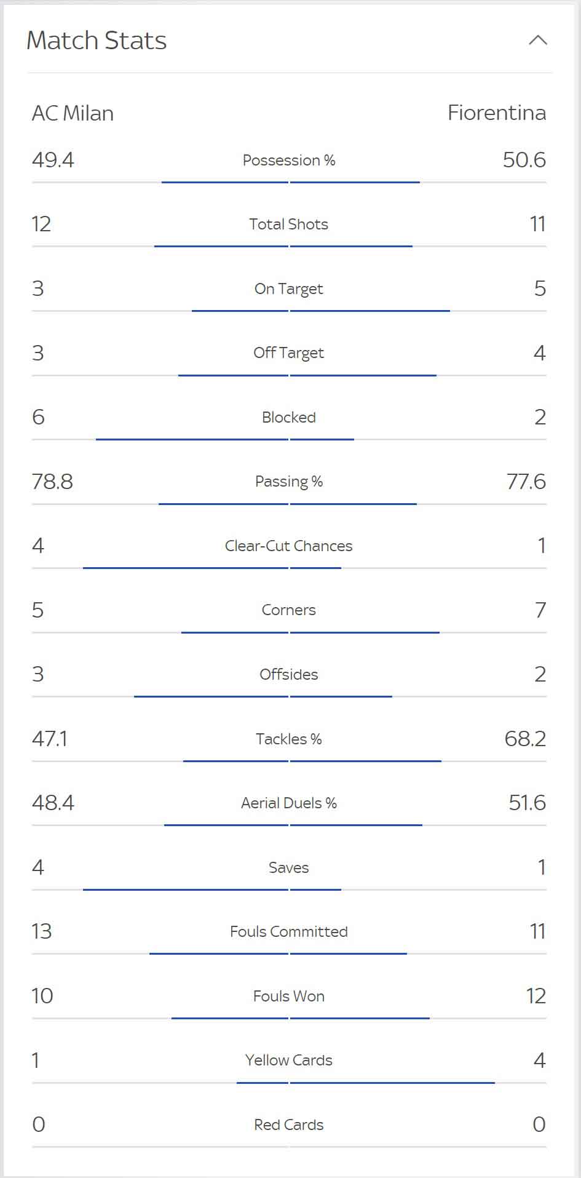581x1178 pixels.
Task: Click the Yellow Cards bar indicator
Action: point(289,1083)
